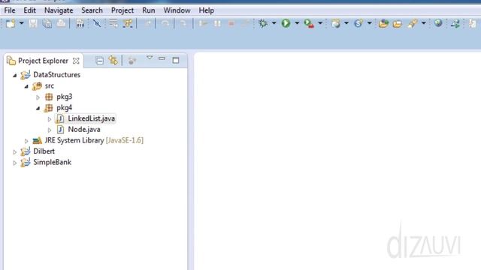The image size is (481, 270).
Task: Collapse the src folder node
Action: [26, 86]
